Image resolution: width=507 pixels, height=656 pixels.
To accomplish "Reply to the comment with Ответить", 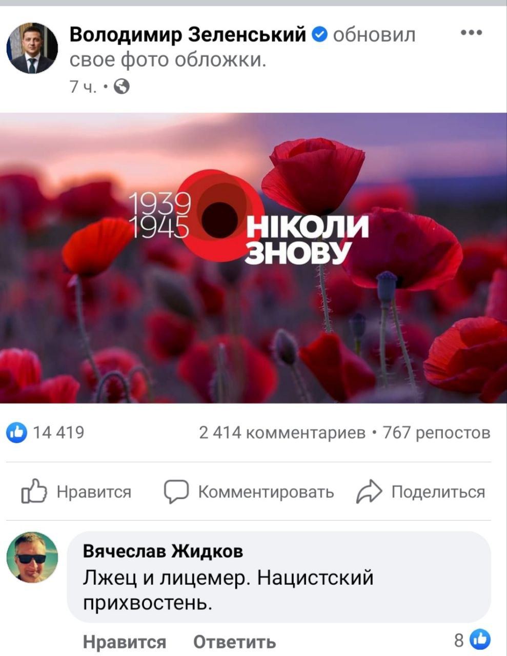I will tap(235, 641).
